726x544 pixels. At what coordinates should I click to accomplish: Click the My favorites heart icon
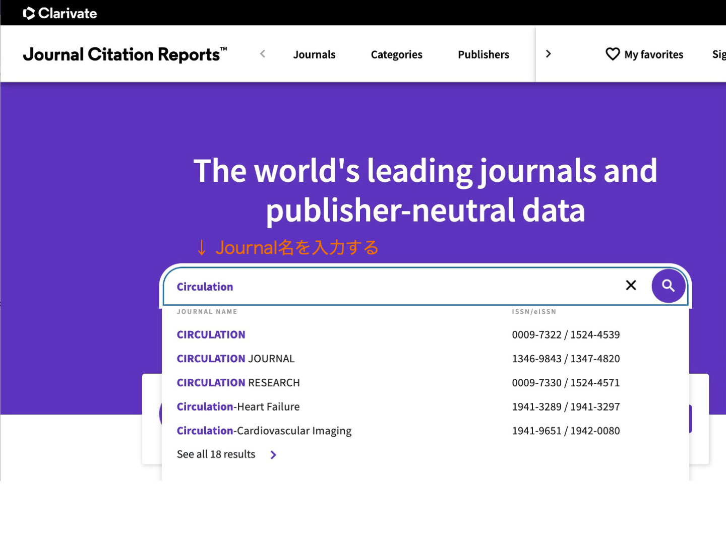pos(613,54)
